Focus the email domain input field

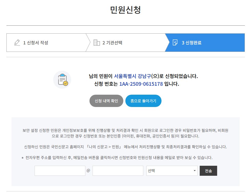coord(118,171)
